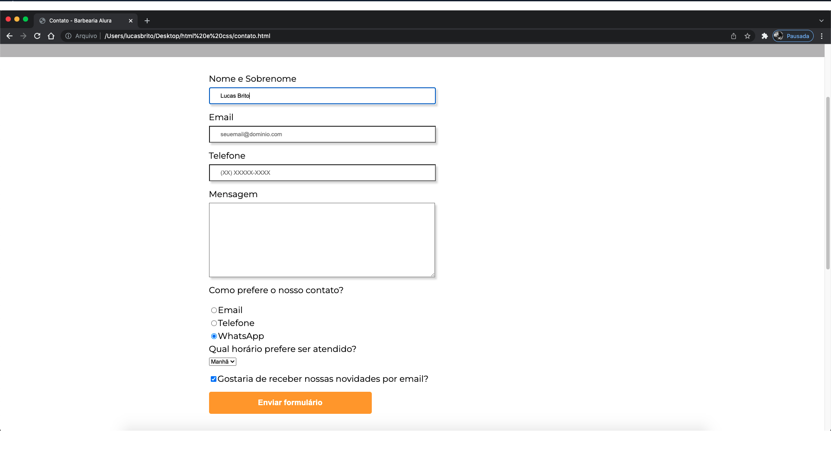
Task: Open the browser extensions icon
Action: [x=764, y=36]
